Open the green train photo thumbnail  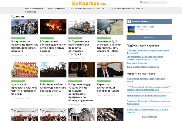tap(82, 27)
